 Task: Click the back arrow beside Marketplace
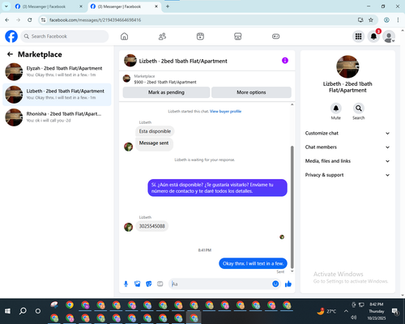click(10, 54)
